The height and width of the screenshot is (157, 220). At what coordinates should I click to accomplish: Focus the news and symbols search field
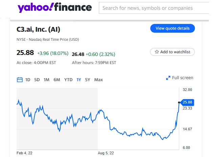click(x=154, y=8)
